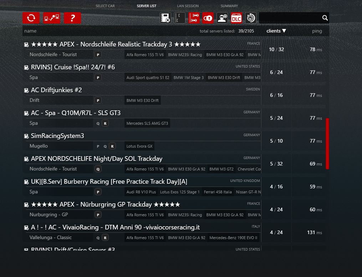The height and width of the screenshot is (277, 362).
Task: Open APEX NORDSCHELIFE Night/Day SOL Trackday
Action: (x=97, y=159)
